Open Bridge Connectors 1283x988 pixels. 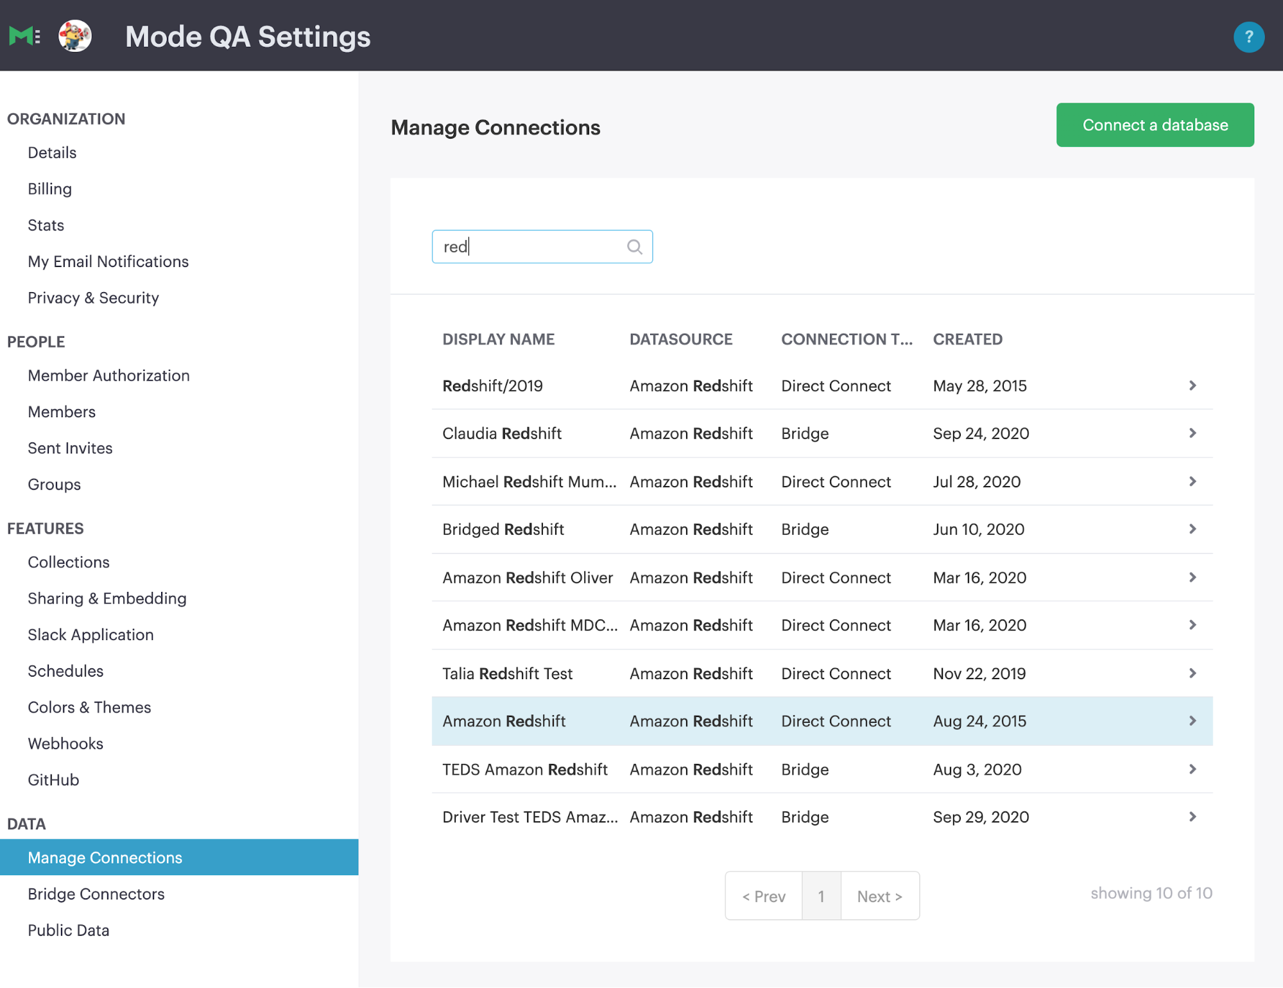(x=96, y=894)
